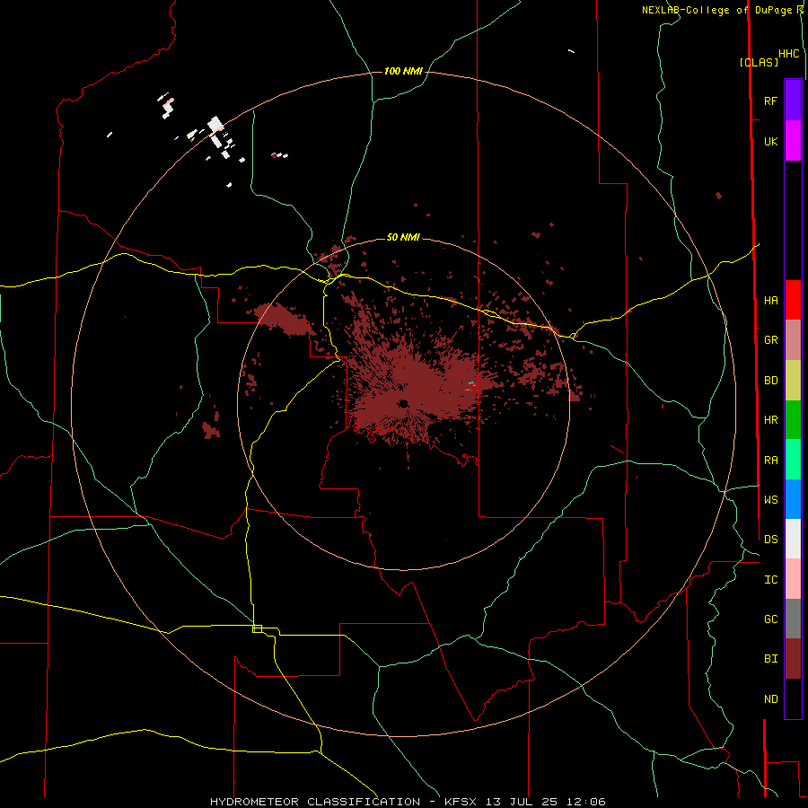
Task: Click the "HYDROMETEOR CLASSIFICATION" caption text
Action: point(315,802)
